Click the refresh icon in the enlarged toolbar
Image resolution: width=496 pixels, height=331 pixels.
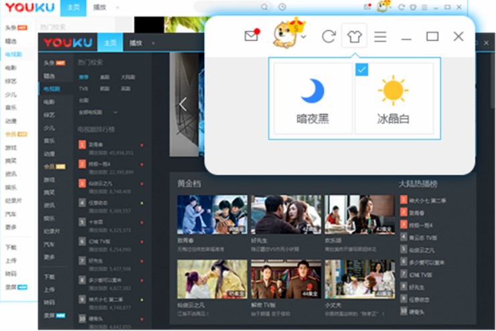[328, 36]
